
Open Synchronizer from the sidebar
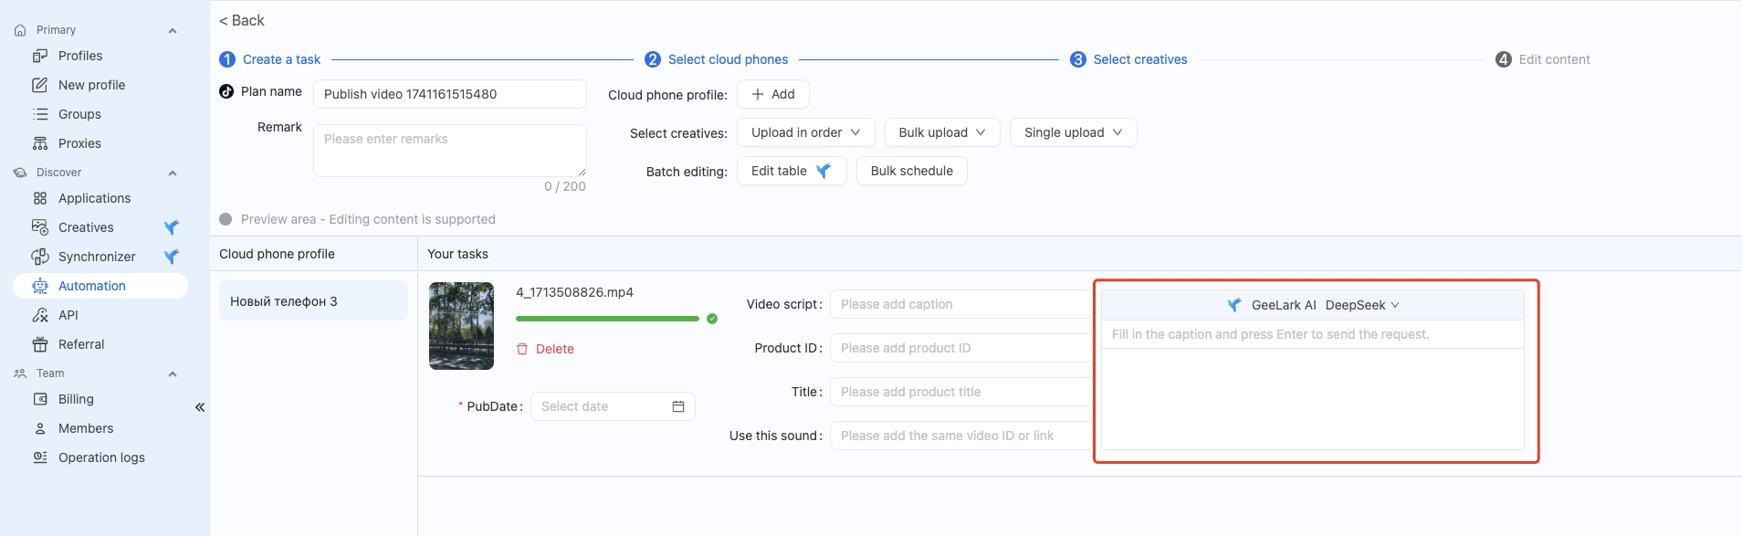click(x=97, y=257)
